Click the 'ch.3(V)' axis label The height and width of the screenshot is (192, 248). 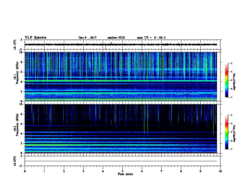[x=15, y=161]
